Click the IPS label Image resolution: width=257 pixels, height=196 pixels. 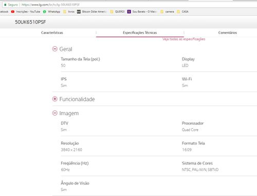click(x=64, y=79)
